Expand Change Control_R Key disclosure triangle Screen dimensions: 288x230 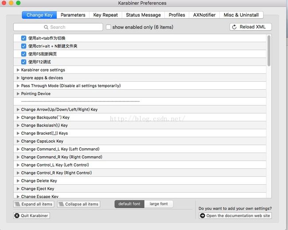tap(18, 173)
